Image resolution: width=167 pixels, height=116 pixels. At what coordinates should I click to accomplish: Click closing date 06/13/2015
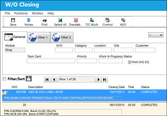(x=117, y=105)
